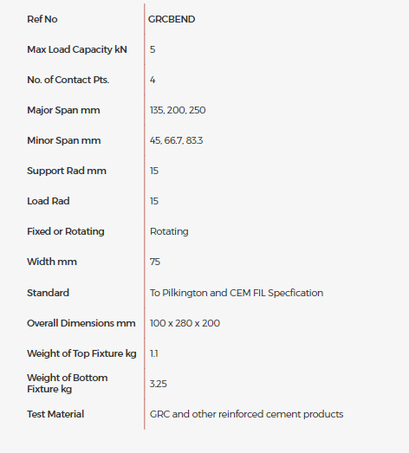Click the Support Rad mm label
The image size is (409, 453).
pyautogui.click(x=67, y=171)
